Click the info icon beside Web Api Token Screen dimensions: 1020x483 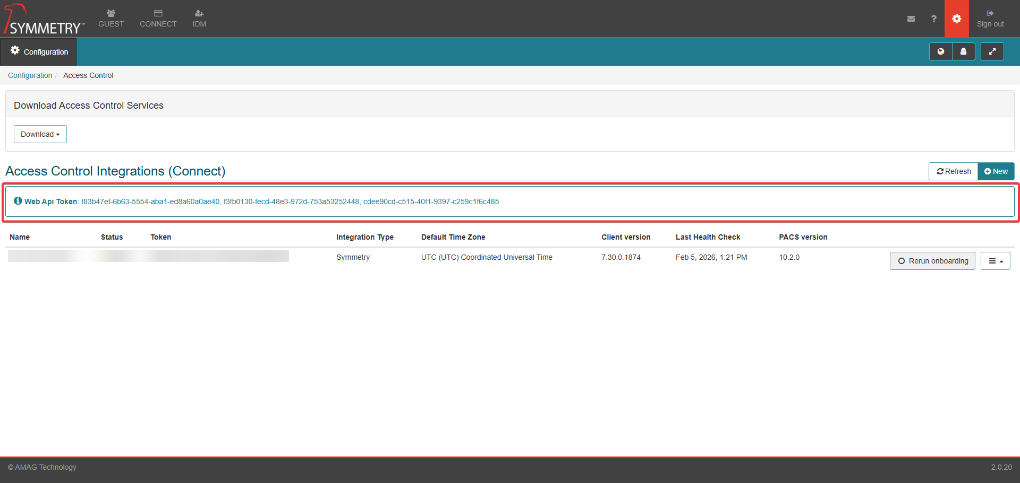[x=18, y=201]
